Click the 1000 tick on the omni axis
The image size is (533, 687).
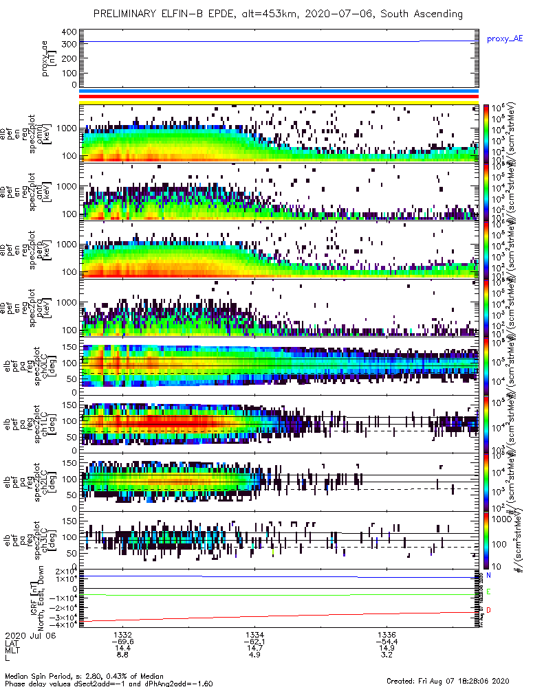(x=66, y=128)
